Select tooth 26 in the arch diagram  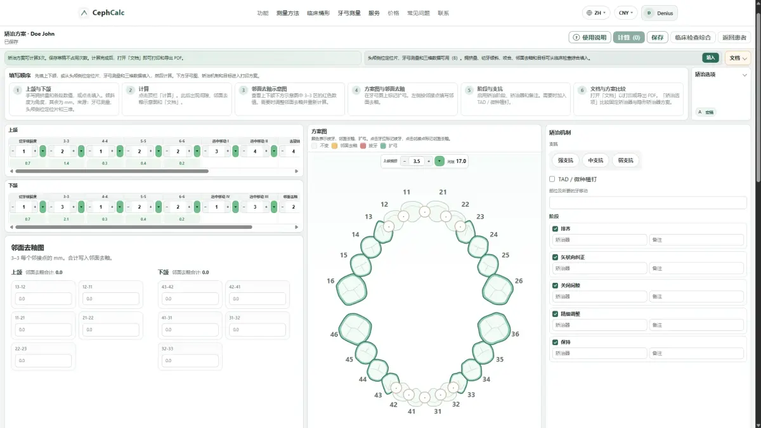click(498, 289)
